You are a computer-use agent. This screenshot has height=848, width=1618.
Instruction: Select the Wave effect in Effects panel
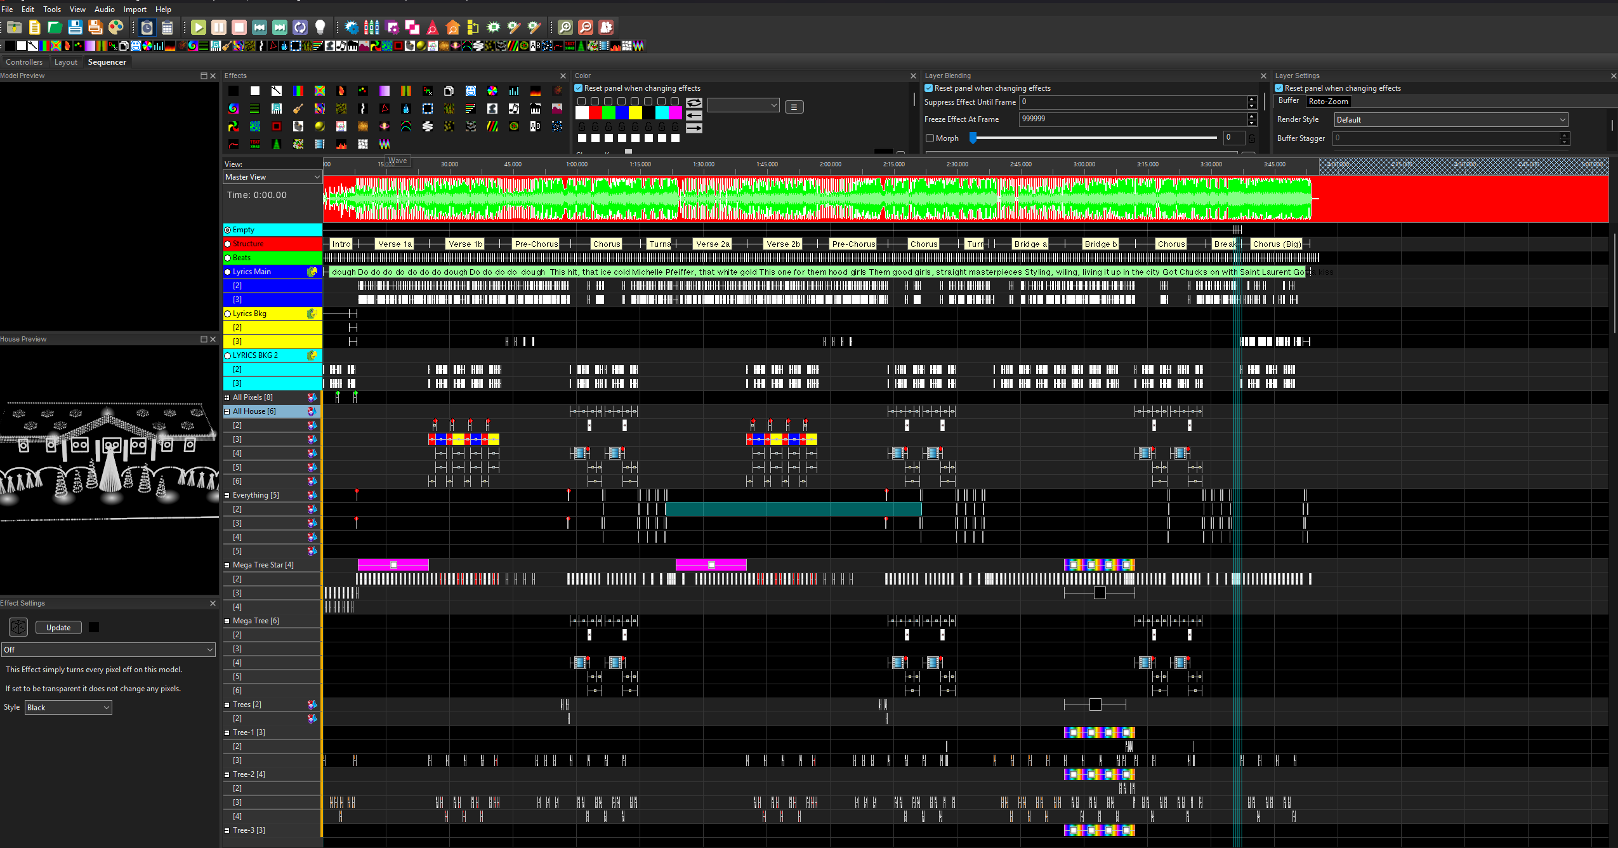pyautogui.click(x=385, y=144)
